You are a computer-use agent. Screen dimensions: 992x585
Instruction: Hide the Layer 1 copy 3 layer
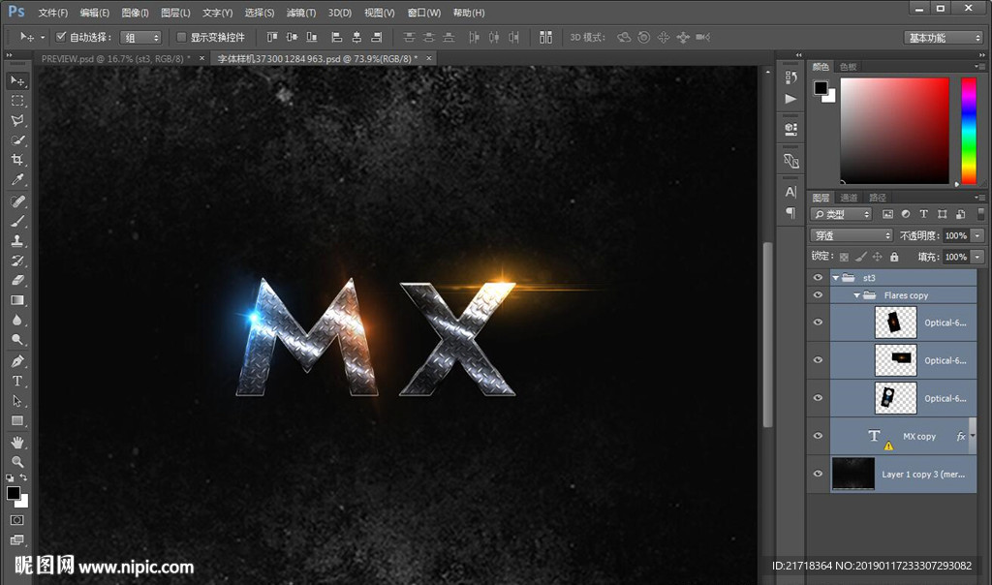point(818,474)
